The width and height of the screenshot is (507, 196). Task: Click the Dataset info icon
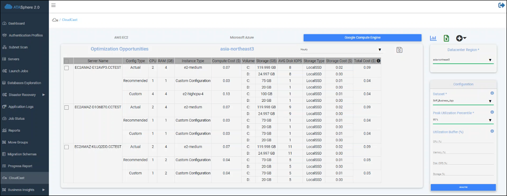[x=492, y=93]
